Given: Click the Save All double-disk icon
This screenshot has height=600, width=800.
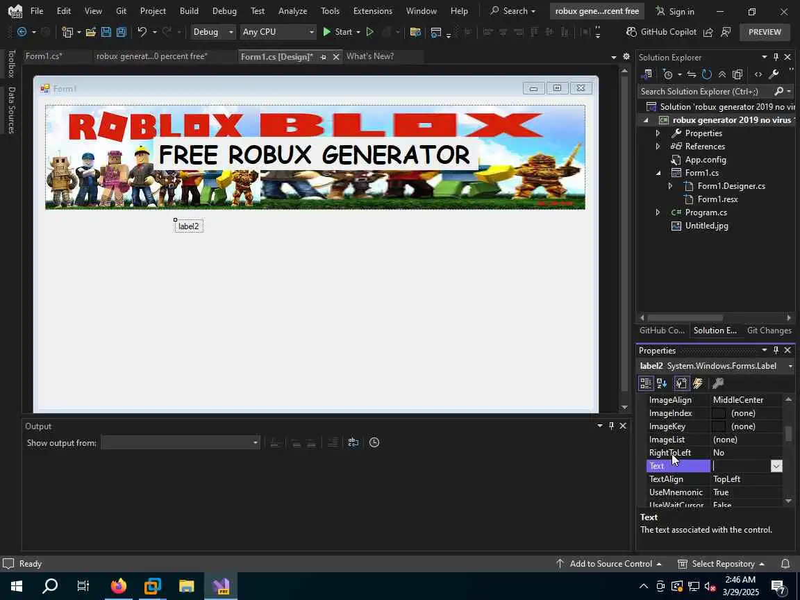Looking at the screenshot, I should 122,32.
